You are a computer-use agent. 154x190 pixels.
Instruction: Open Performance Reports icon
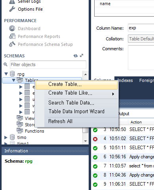click(12, 36)
